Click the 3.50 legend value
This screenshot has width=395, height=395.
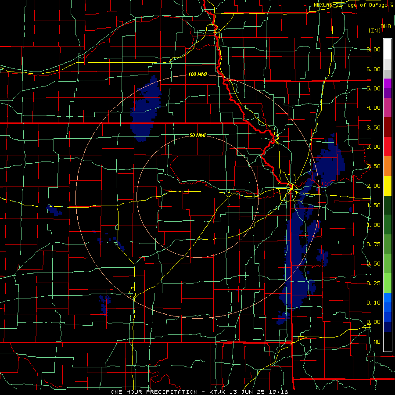pyautogui.click(x=373, y=127)
